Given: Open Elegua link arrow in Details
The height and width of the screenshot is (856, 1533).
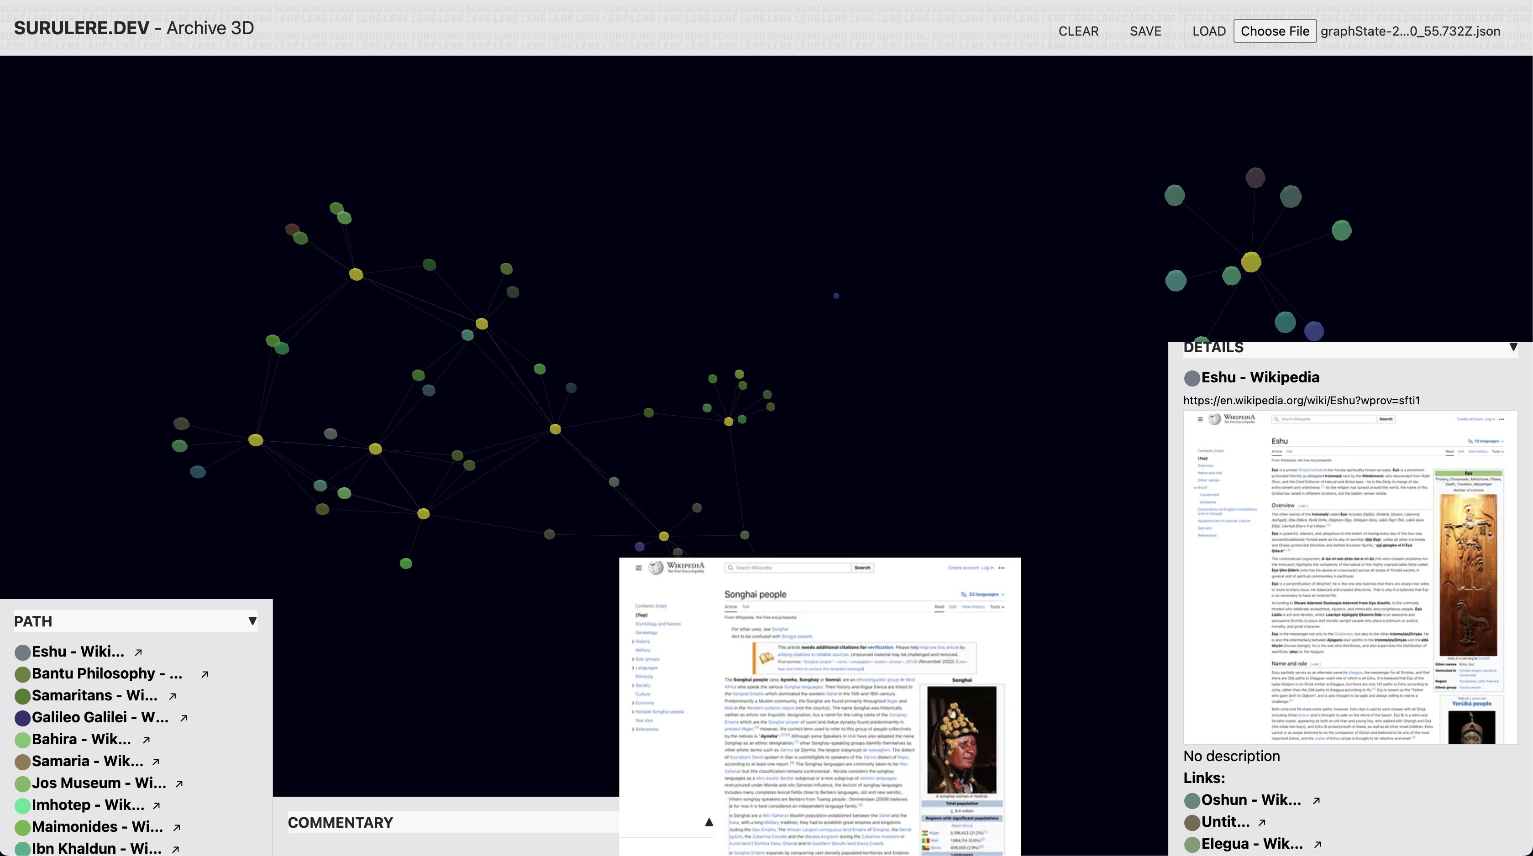Looking at the screenshot, I should pos(1317,844).
